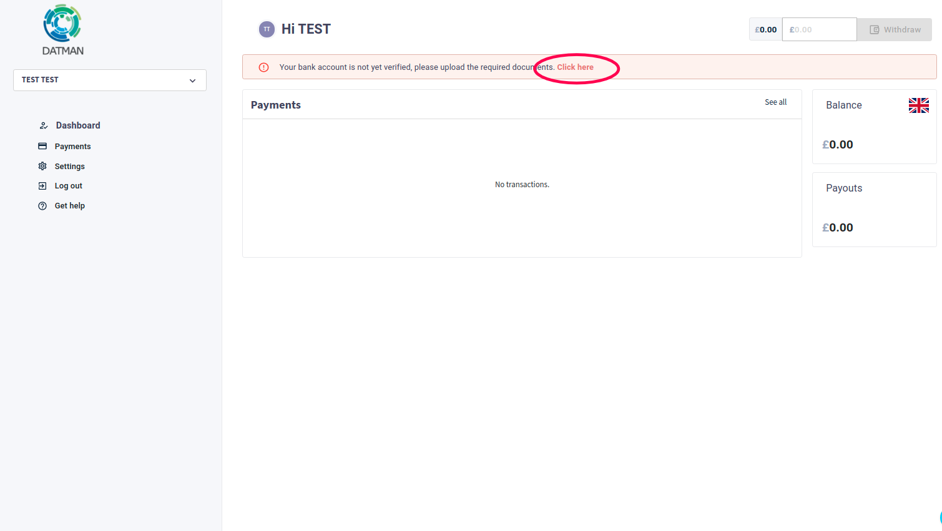This screenshot has width=942, height=531.
Task: Click the Dashboard person icon
Action: tap(43, 125)
